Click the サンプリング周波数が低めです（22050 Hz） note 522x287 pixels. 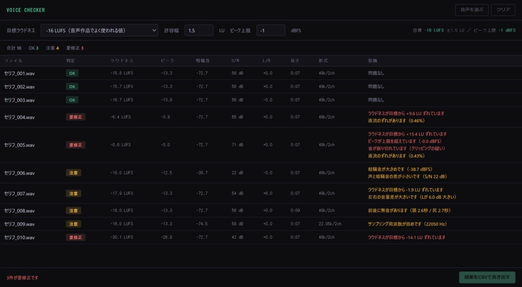pyautogui.click(x=407, y=224)
